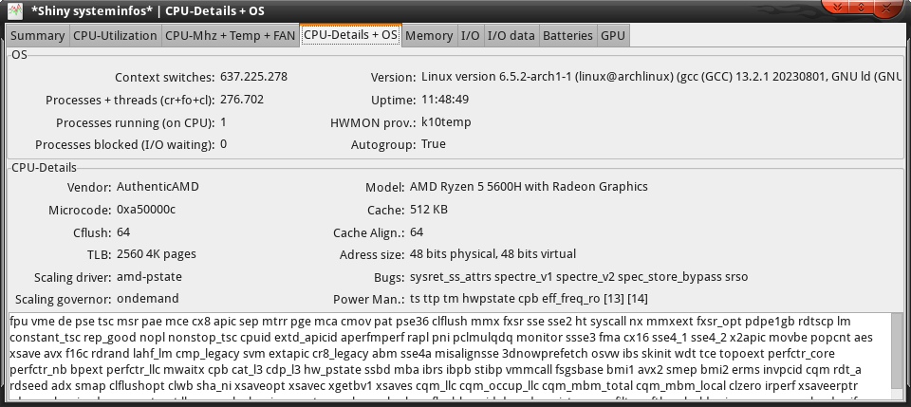Click the microcode value 0xa50000c
Image resolution: width=911 pixels, height=407 pixels.
click(146, 209)
